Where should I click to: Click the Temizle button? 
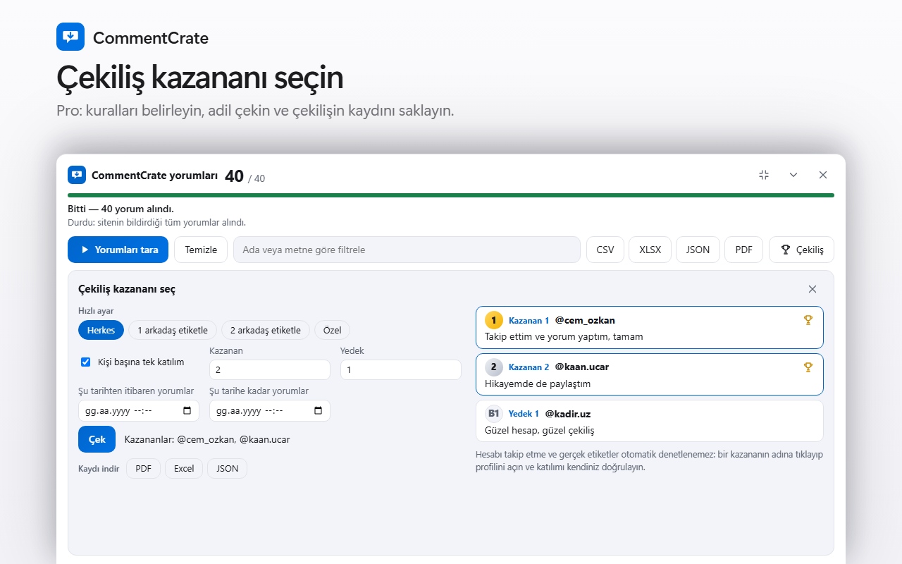201,250
